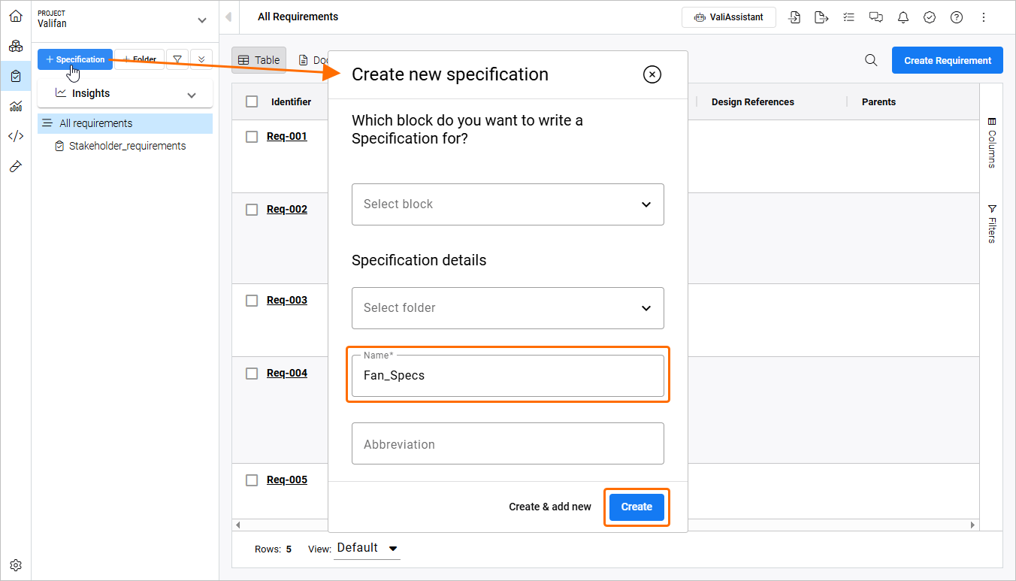Close the Create new specification dialog
This screenshot has width=1016, height=581.
point(652,74)
